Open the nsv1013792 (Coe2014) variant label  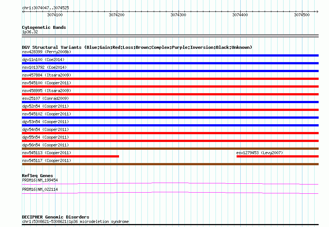click(44, 67)
